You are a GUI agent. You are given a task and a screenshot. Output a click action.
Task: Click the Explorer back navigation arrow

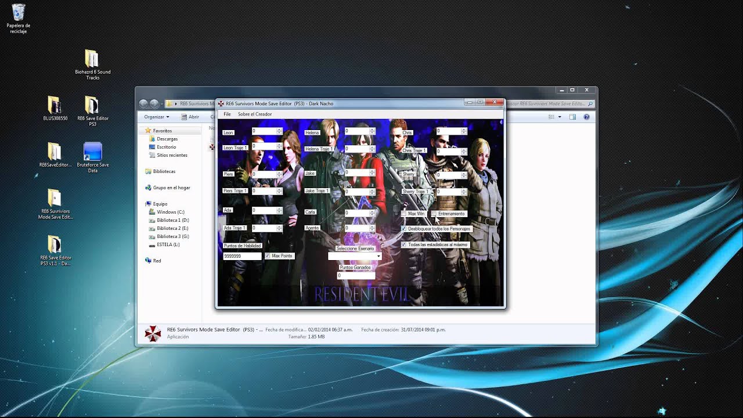143,104
